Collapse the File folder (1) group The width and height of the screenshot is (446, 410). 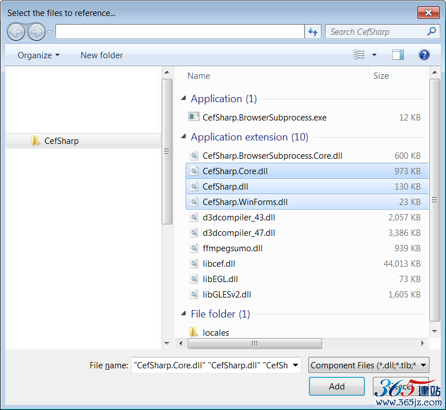point(184,313)
